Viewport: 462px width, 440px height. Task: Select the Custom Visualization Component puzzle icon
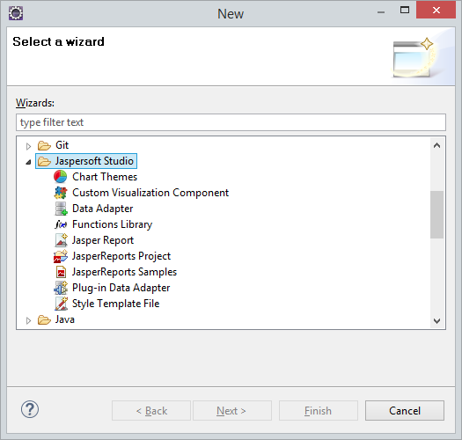click(61, 193)
